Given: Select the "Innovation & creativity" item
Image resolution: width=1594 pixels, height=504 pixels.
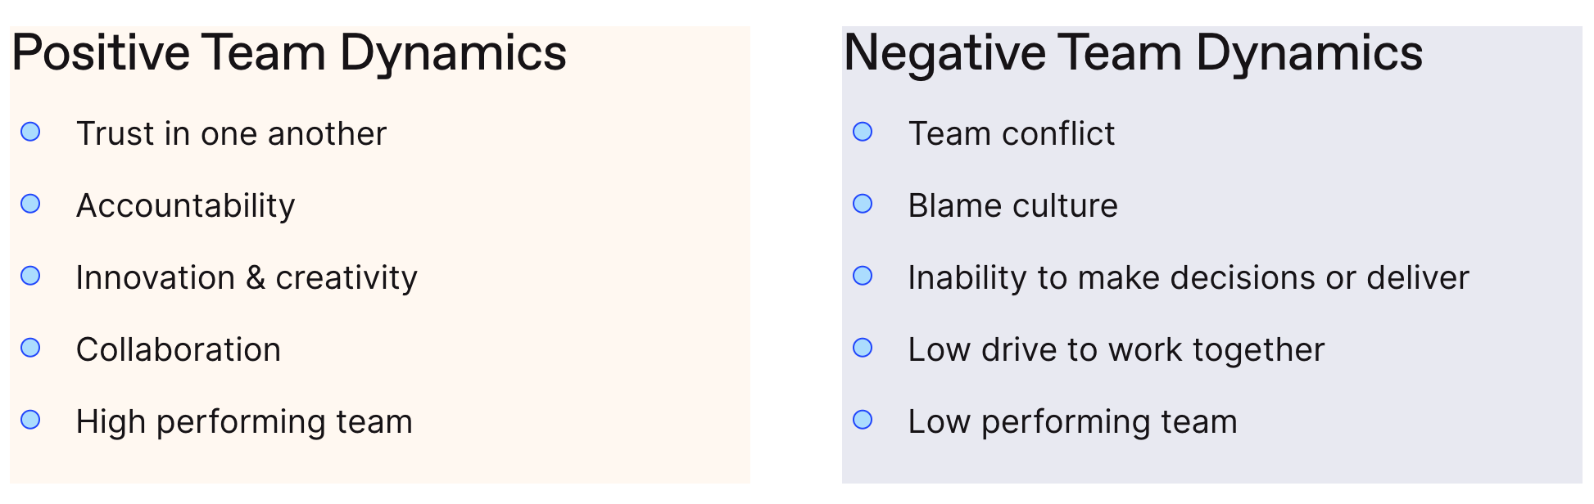Looking at the screenshot, I should pos(247,278).
